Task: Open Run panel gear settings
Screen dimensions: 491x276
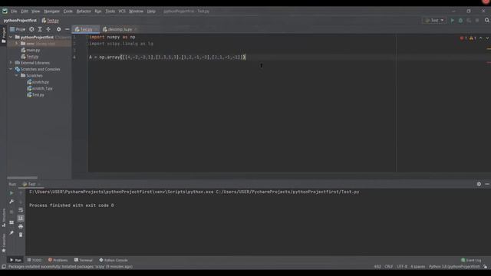Action: (x=479, y=184)
